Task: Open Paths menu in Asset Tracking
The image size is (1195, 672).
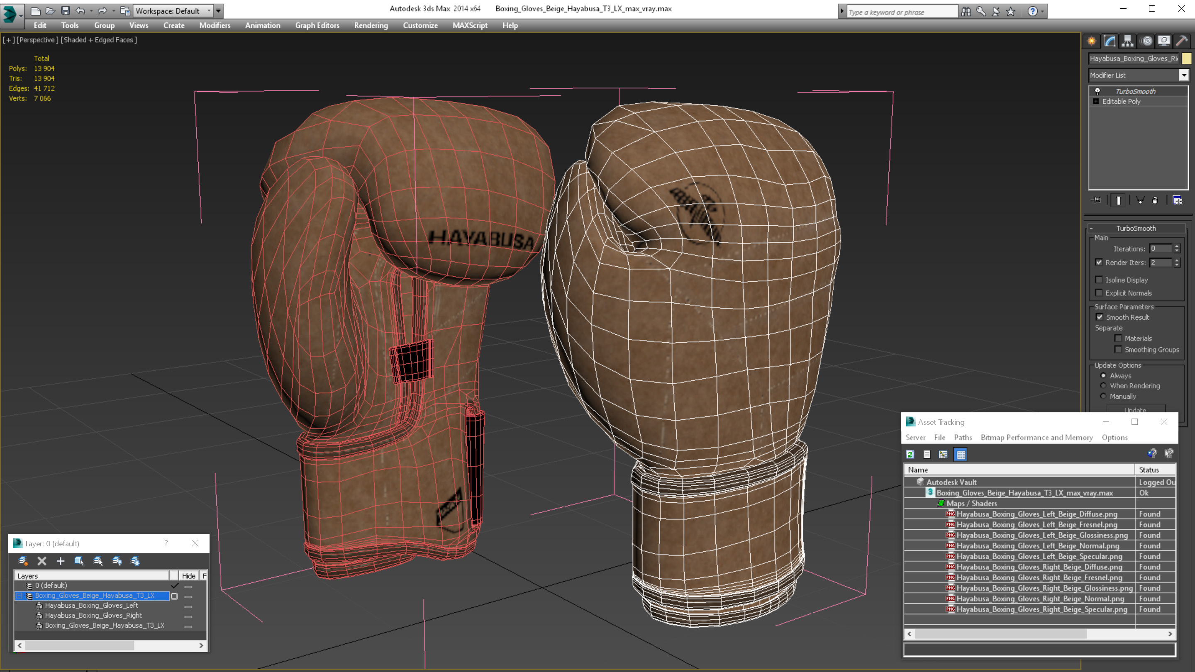Action: [x=963, y=437]
